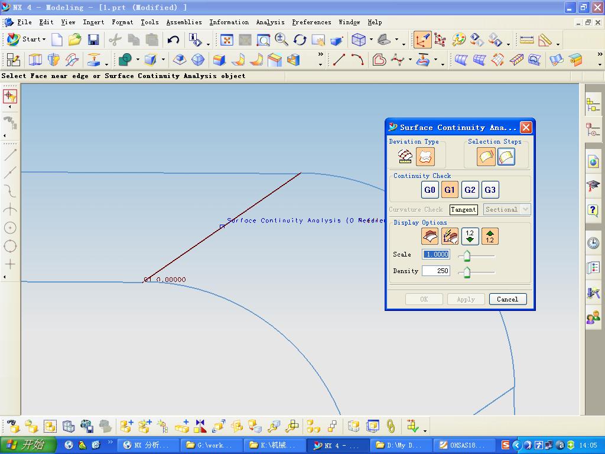The width and height of the screenshot is (605, 454).
Task: Open the Format menu
Action: tap(122, 22)
